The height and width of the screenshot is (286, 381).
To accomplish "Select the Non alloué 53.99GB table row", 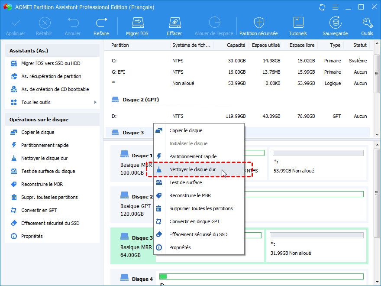I will (238, 83).
